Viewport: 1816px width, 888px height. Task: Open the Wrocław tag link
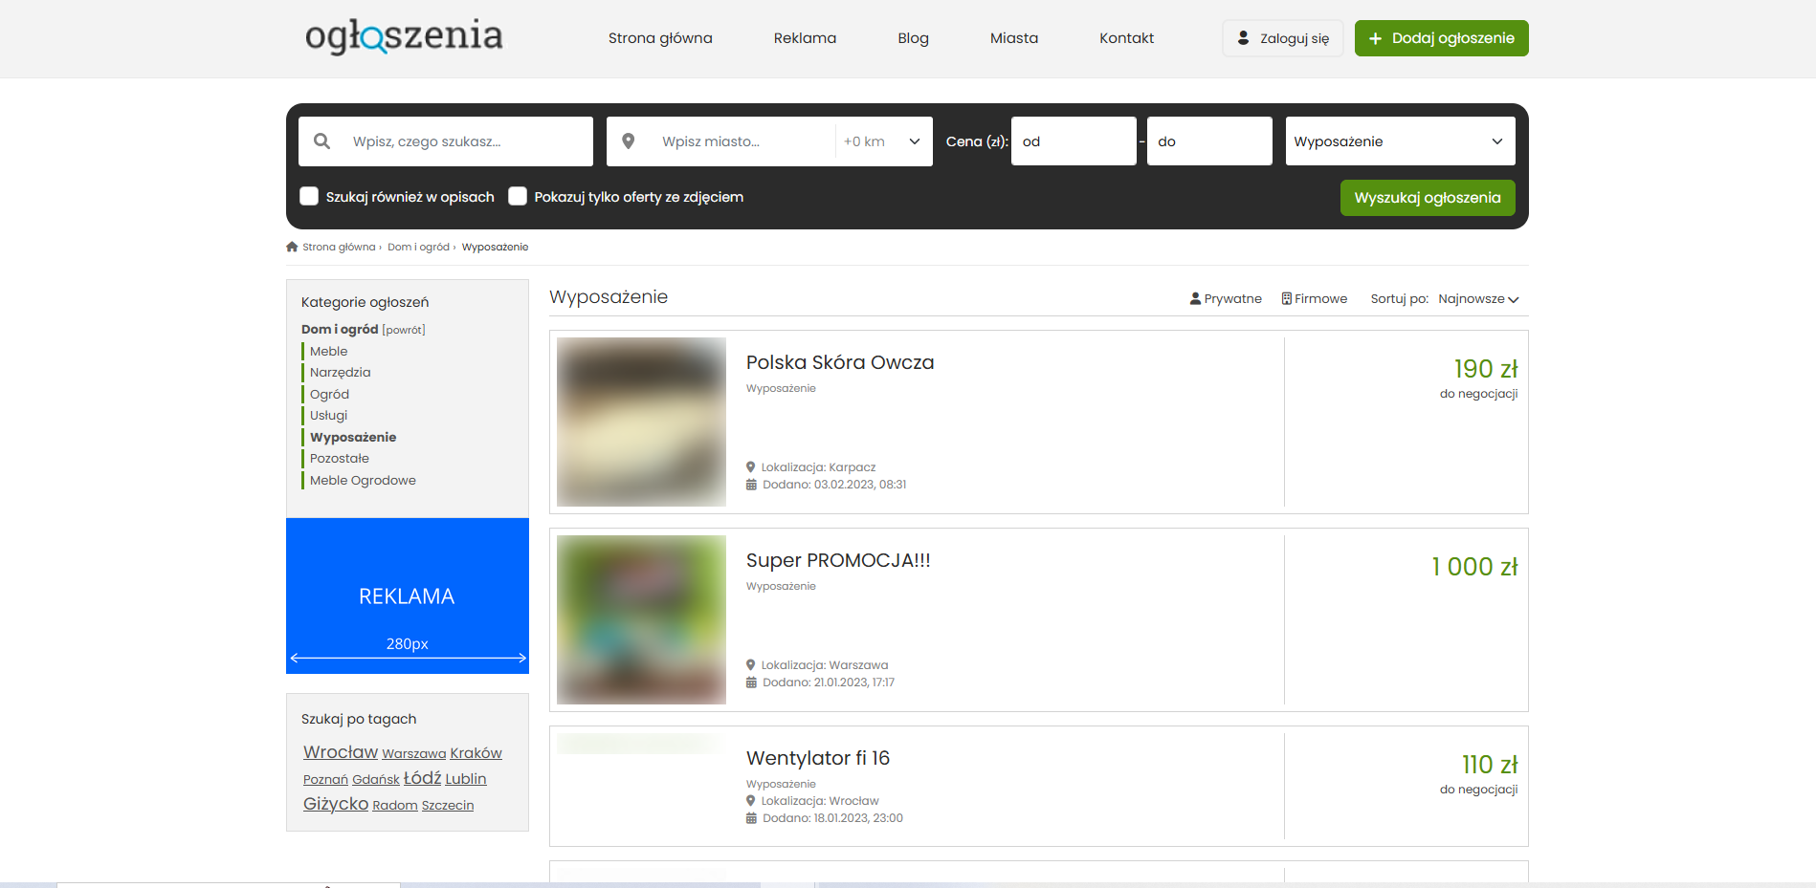coord(341,752)
